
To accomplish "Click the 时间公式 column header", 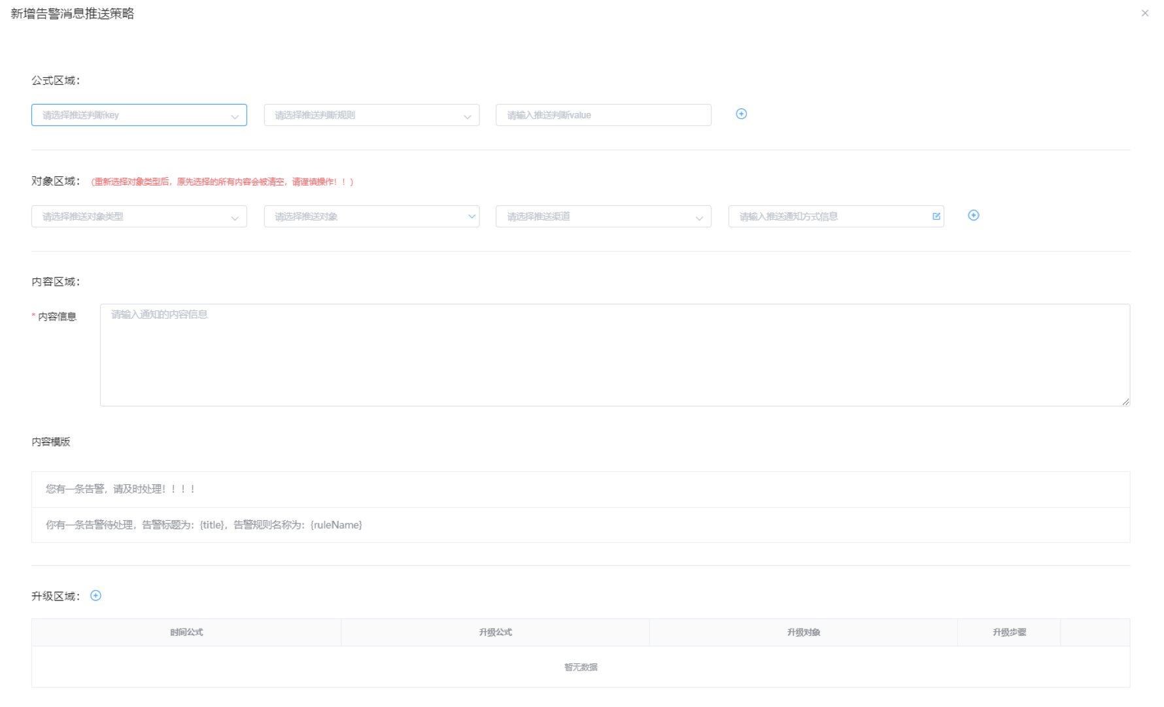I will [186, 633].
